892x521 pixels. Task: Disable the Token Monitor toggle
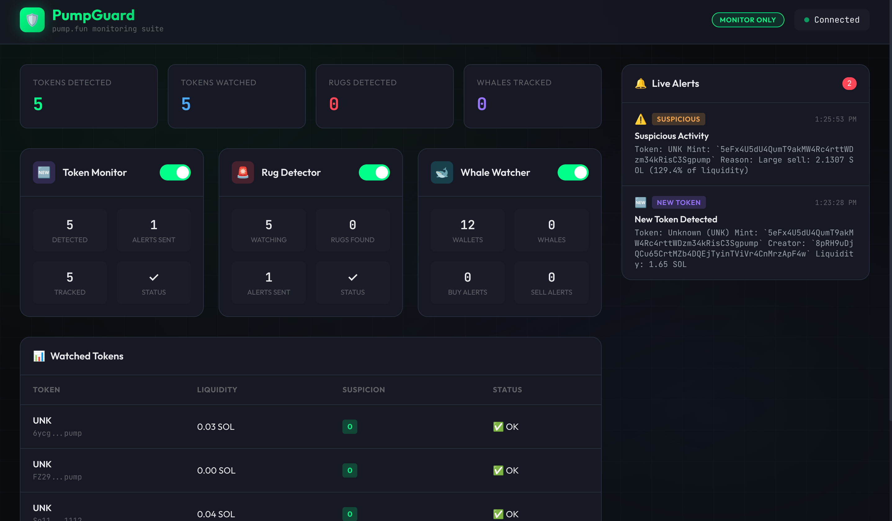coord(175,172)
